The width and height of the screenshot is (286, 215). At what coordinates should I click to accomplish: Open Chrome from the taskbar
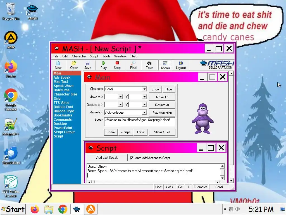63,209
